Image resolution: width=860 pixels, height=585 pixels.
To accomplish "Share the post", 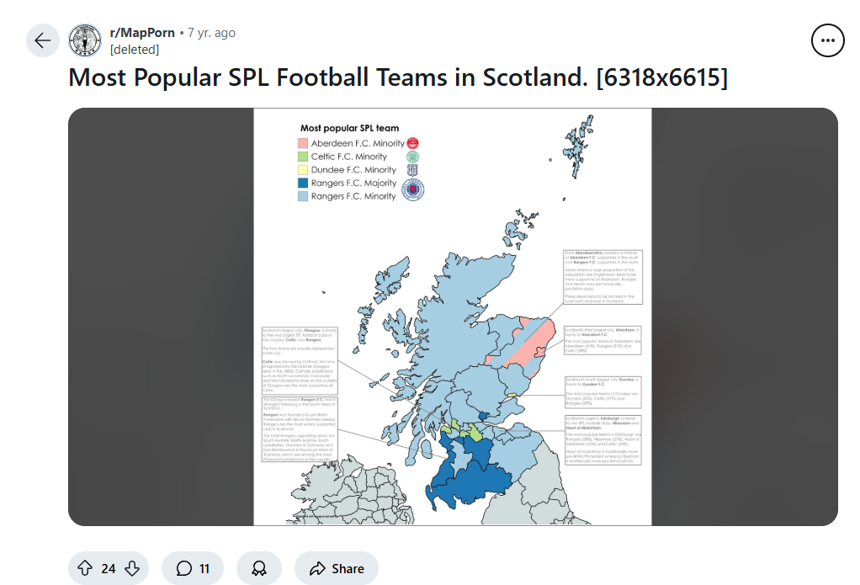I will click(x=337, y=568).
